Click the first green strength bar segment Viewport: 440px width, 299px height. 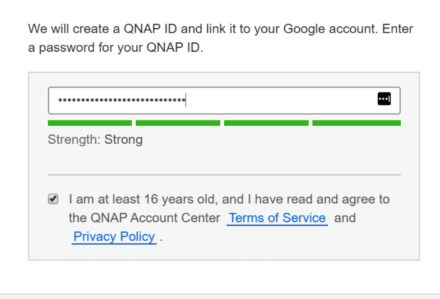(x=90, y=123)
